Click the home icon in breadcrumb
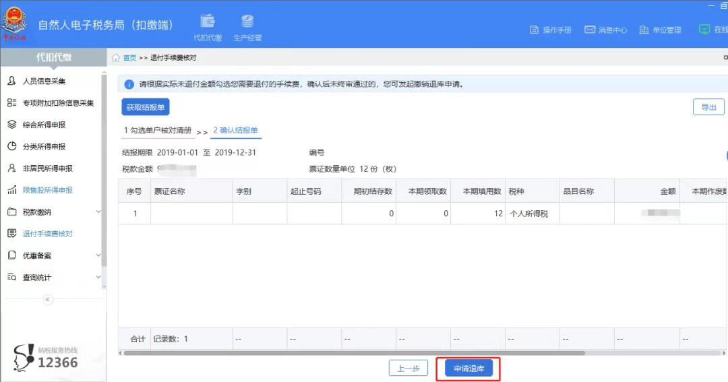Image resolution: width=728 pixels, height=382 pixels. [x=116, y=57]
